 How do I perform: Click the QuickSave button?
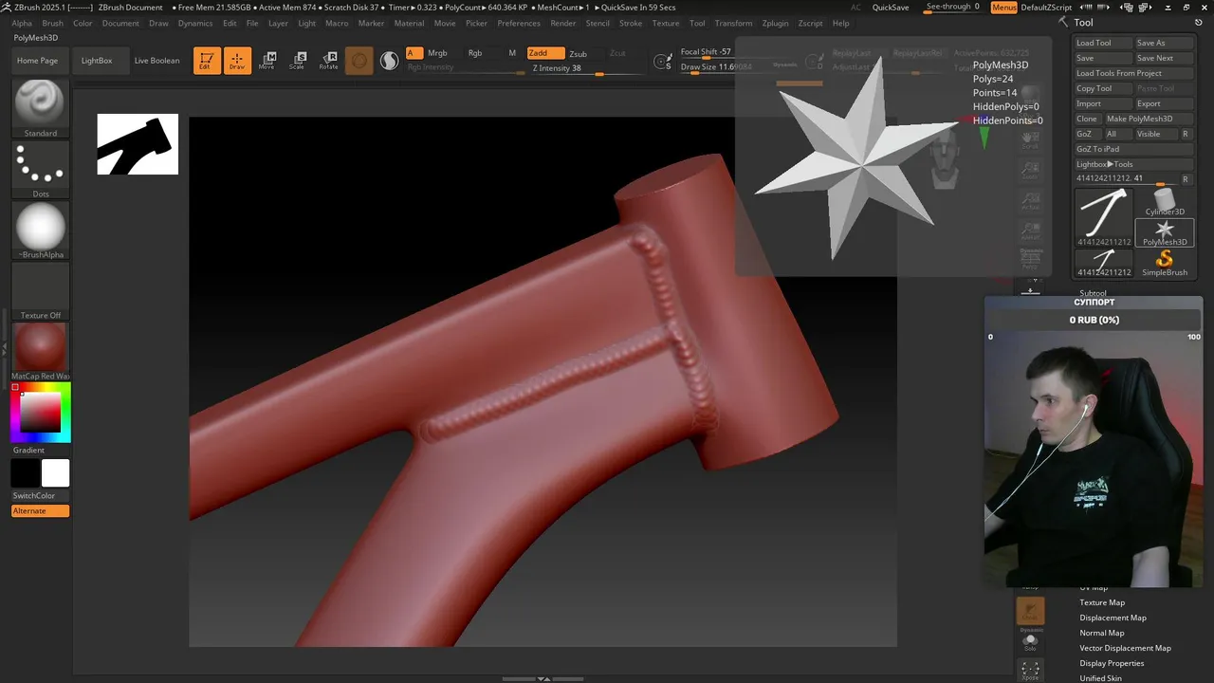pos(891,8)
